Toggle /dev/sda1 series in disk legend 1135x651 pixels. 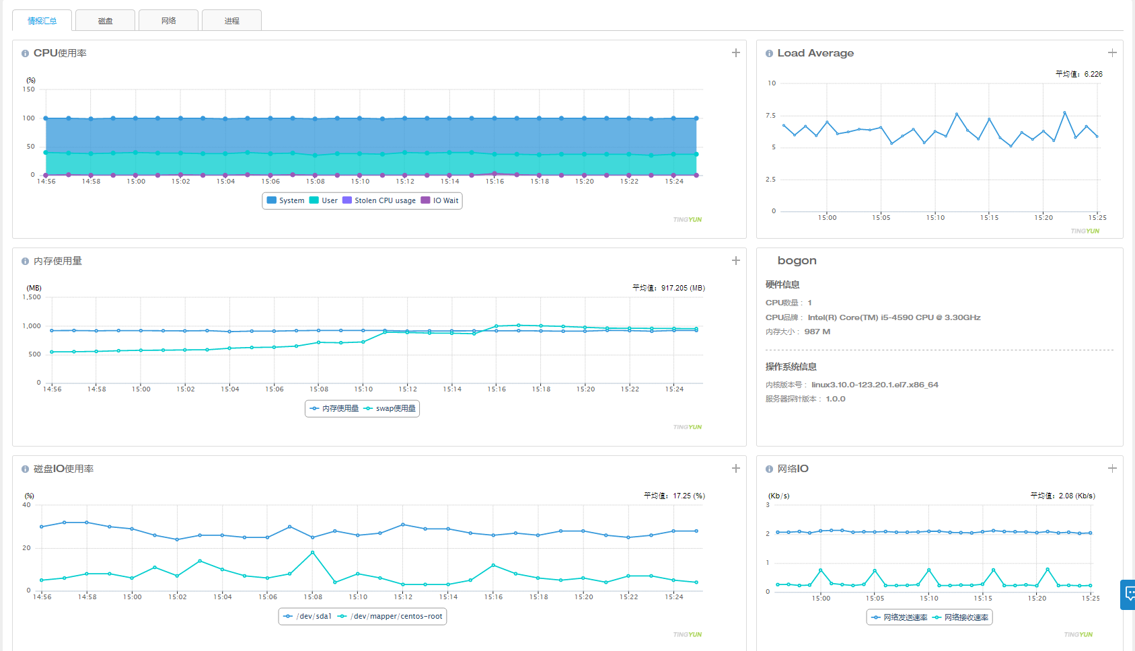(x=307, y=616)
